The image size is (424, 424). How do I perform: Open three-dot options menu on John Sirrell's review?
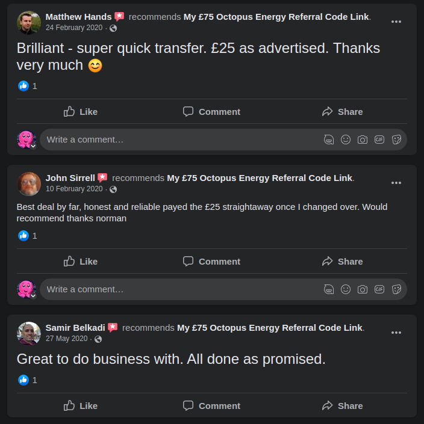coord(396,183)
